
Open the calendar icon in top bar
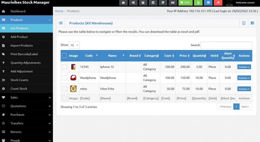(x=153, y=3)
